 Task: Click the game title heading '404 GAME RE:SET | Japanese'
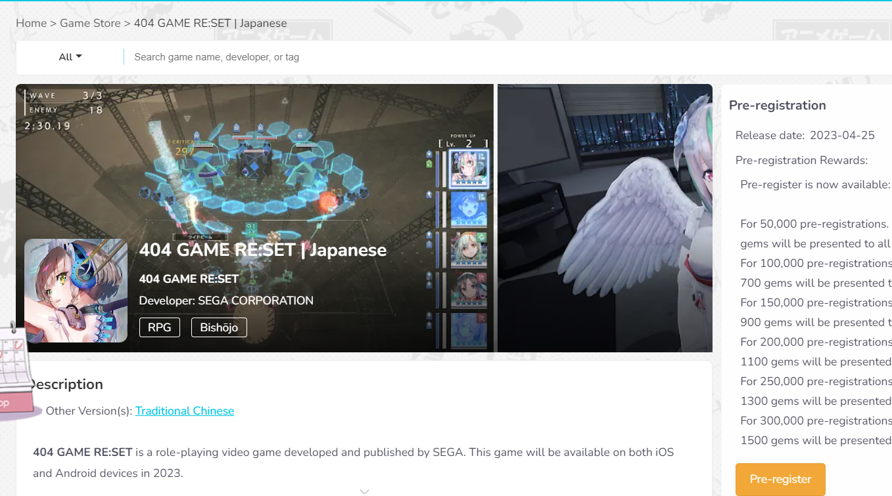click(263, 250)
